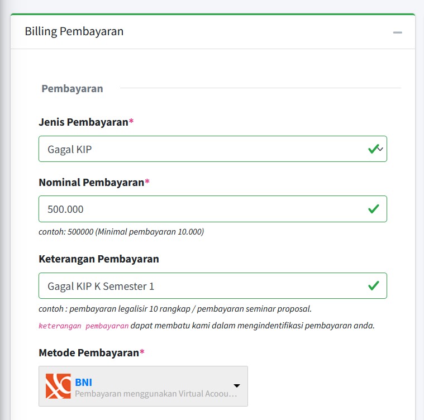
Task: Click the BNI bank logo icon
Action: point(58,386)
